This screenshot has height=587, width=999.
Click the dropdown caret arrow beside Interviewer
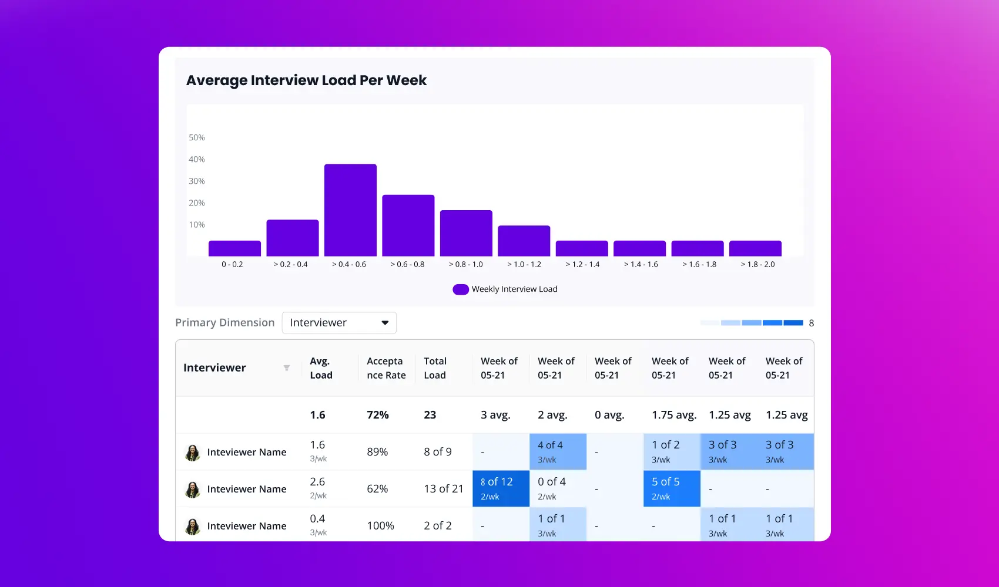[x=385, y=323]
